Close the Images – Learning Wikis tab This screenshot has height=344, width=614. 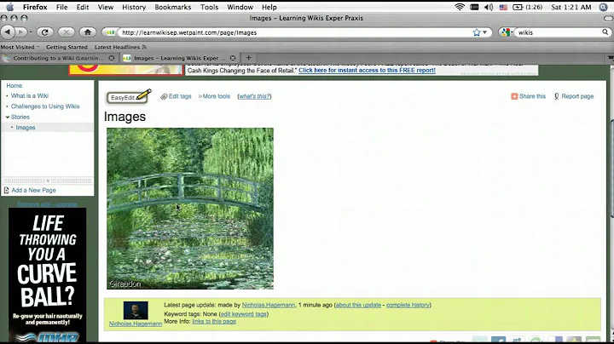tap(233, 58)
